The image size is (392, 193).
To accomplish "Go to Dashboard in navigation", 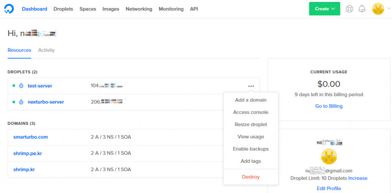I will (x=34, y=9).
